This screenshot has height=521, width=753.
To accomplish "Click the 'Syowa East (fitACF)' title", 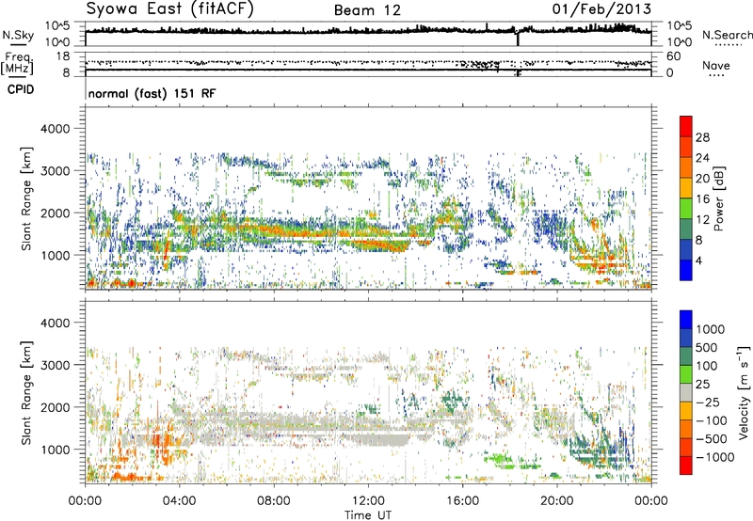I will click(x=170, y=8).
